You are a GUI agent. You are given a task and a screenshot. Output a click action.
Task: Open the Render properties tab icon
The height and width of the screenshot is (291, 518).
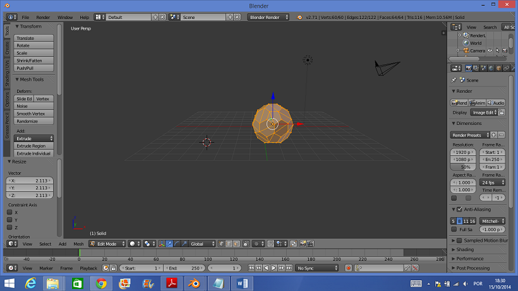[x=468, y=68]
